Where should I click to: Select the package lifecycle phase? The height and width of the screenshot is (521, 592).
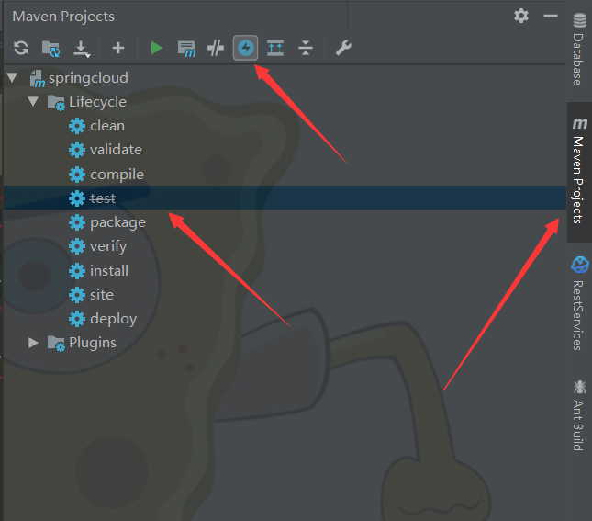(117, 222)
